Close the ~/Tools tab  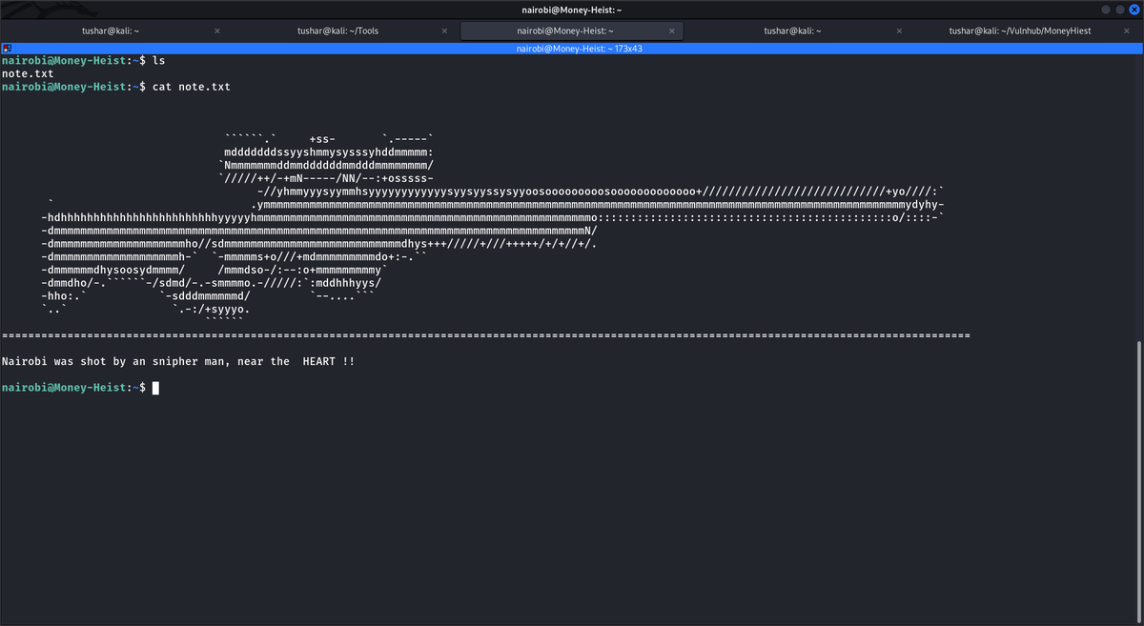point(444,30)
